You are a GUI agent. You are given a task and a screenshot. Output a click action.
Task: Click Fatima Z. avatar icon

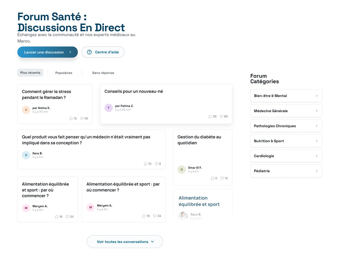coord(108,108)
